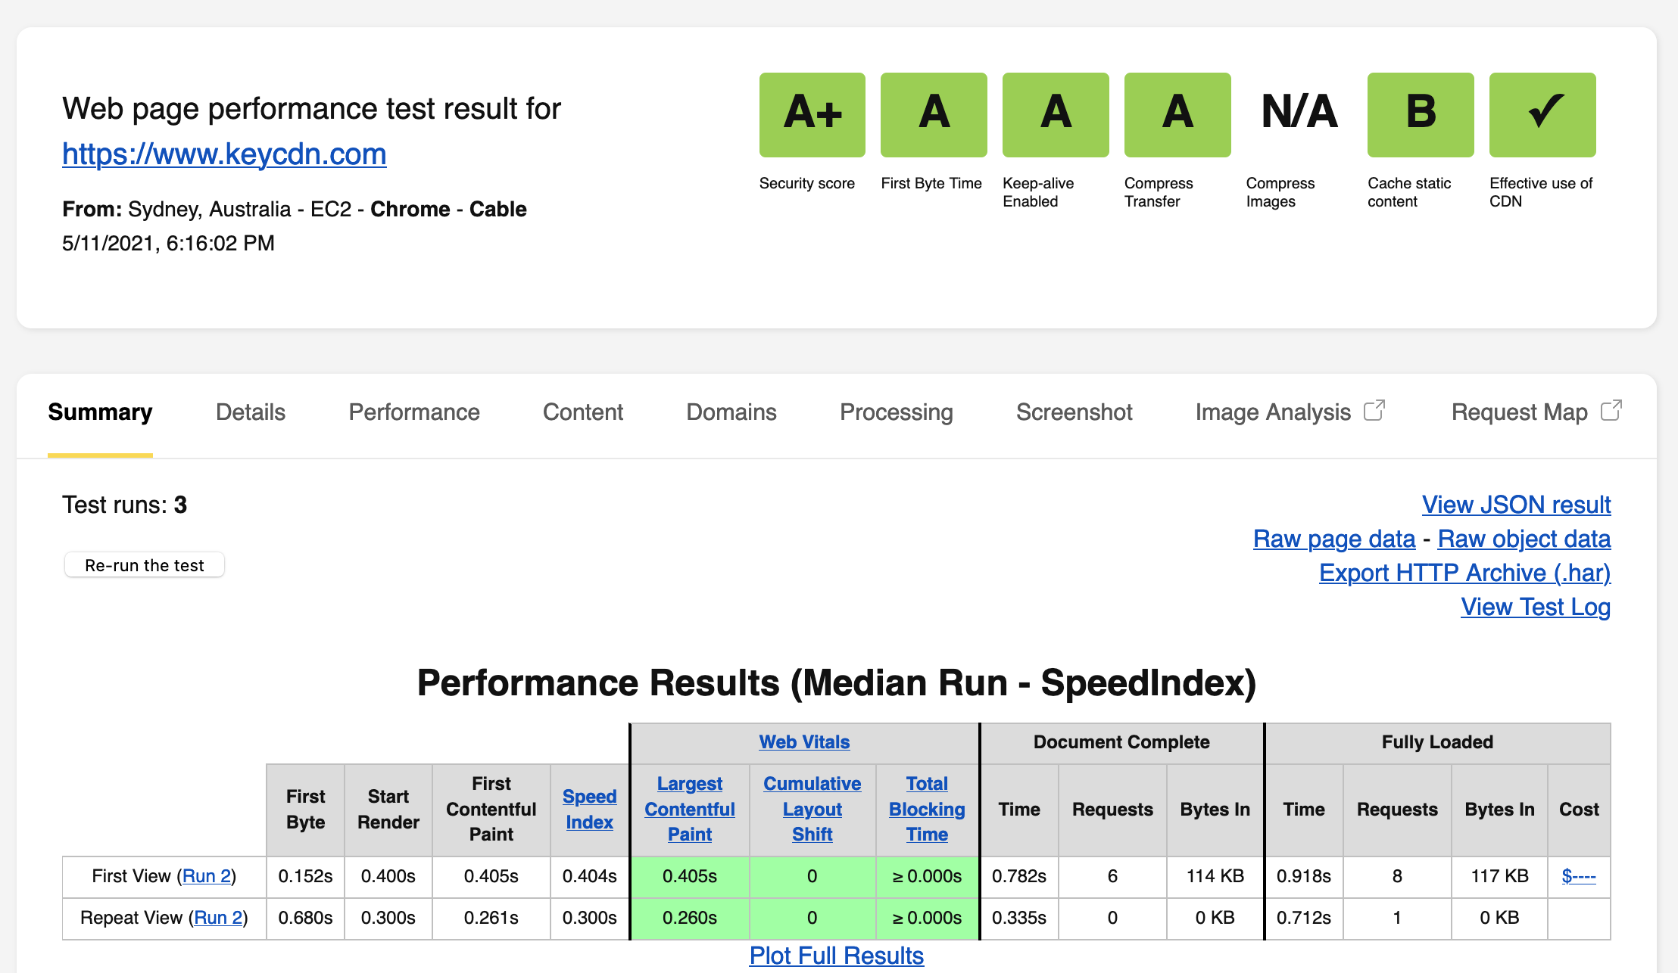Click the Re-run the test button
This screenshot has width=1678, height=973.
point(144,565)
